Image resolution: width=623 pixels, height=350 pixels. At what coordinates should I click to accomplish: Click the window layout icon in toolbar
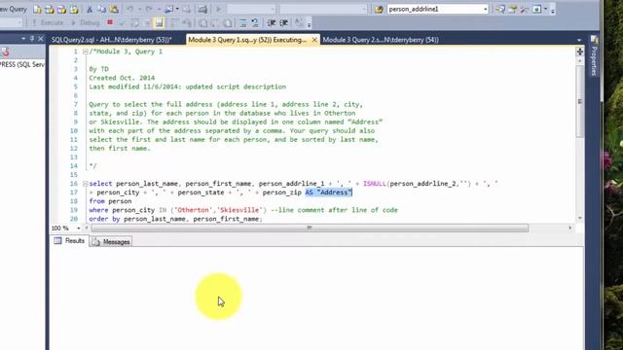pyautogui.click(x=536, y=9)
